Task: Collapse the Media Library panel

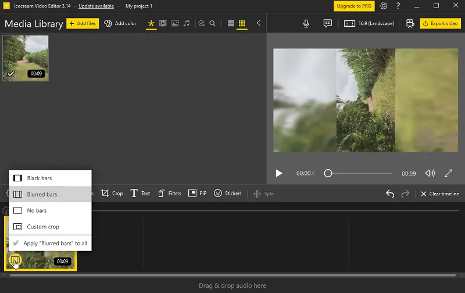Action: [x=259, y=23]
